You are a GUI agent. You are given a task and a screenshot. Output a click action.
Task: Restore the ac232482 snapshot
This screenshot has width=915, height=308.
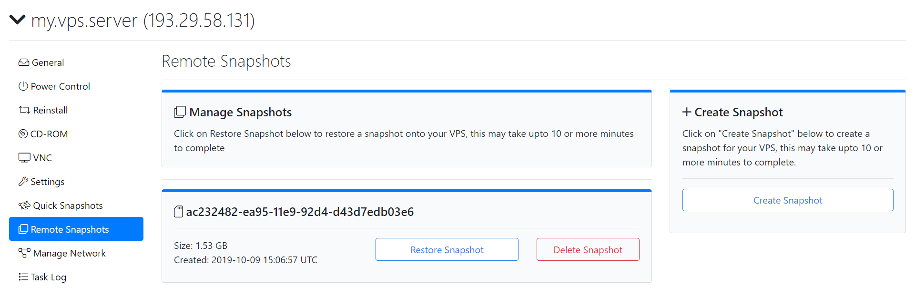point(447,249)
